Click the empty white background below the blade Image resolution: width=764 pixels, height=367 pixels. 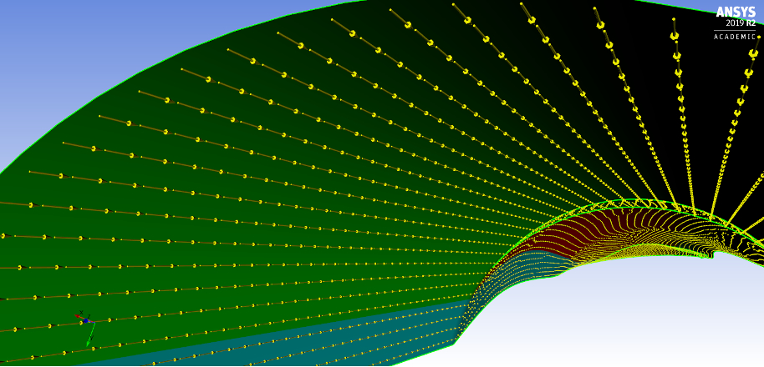(627, 317)
